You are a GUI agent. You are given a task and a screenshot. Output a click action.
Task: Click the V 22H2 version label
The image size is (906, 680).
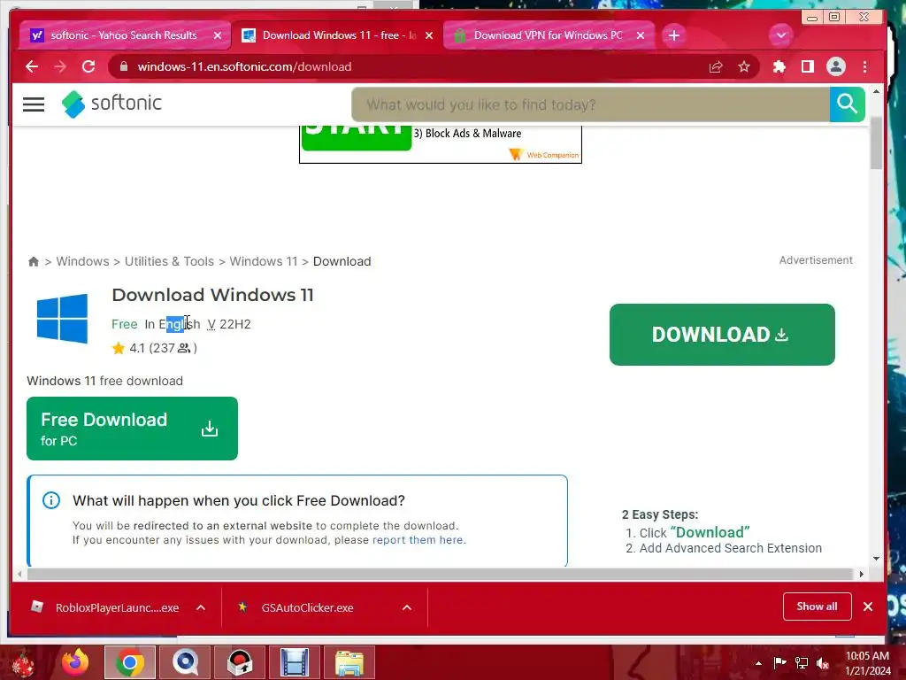pos(229,324)
